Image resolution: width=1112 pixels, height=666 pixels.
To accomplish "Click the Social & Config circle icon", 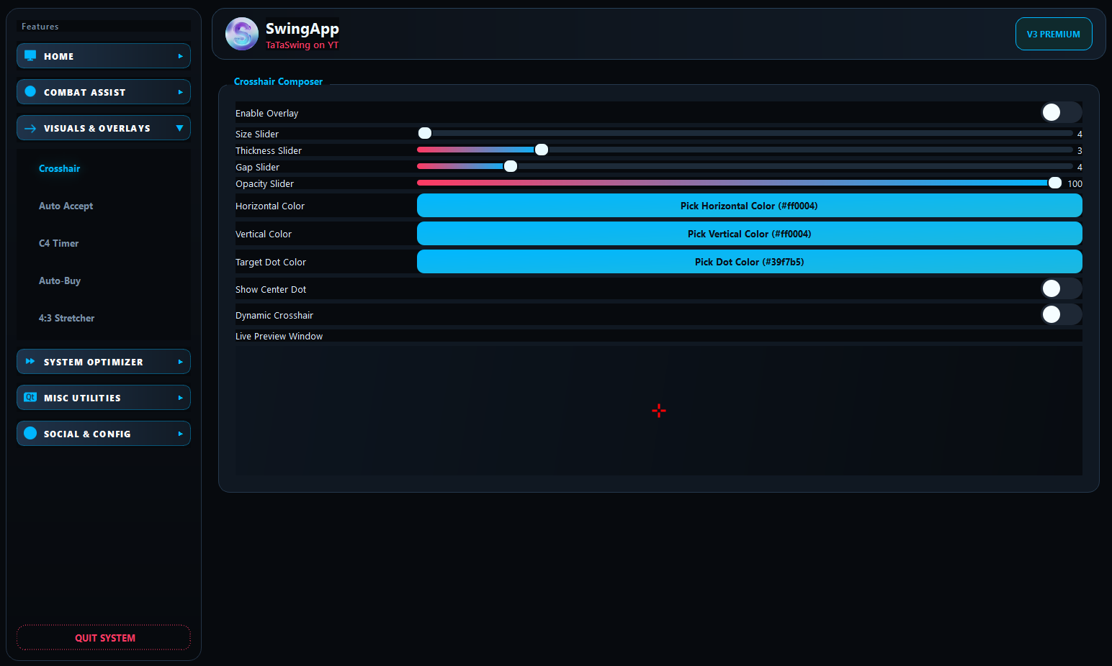I will 30,433.
